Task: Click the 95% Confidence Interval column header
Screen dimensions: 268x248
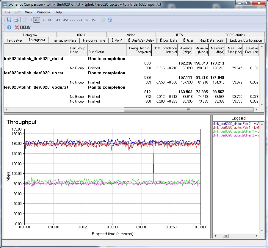Action: (x=164, y=50)
